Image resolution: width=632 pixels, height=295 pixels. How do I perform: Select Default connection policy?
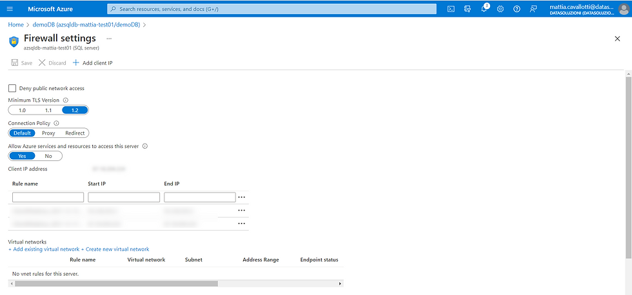tap(22, 133)
